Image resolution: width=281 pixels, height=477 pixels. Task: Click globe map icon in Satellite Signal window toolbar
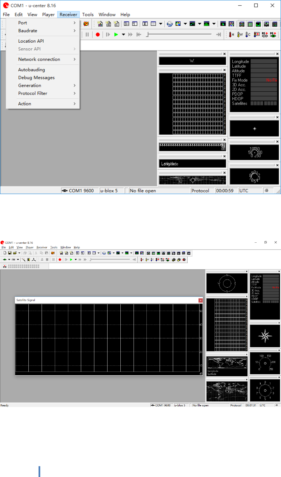point(104,253)
